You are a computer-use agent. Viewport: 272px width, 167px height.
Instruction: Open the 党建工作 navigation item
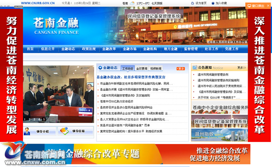[x=232, y=49]
